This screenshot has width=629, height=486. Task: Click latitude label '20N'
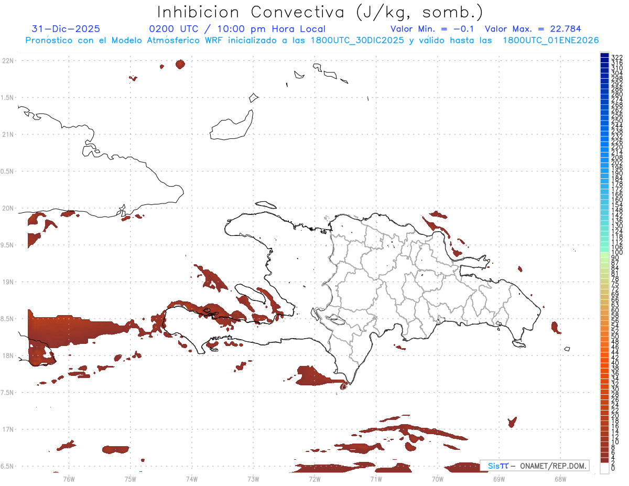point(7,208)
